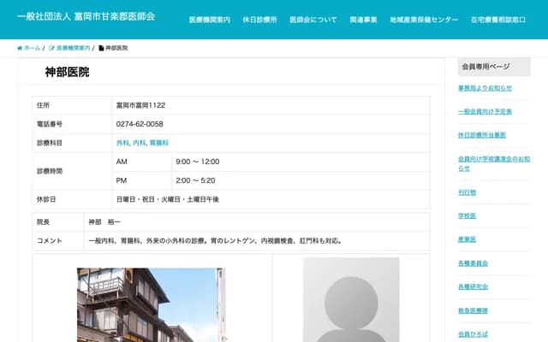Click the 住所 row label
The height and width of the screenshot is (342, 548).
(x=43, y=105)
